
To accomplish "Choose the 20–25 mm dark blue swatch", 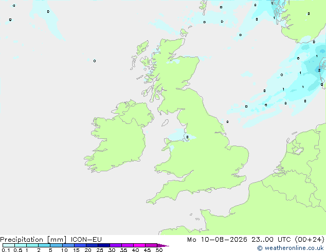I will pyautogui.click(x=92, y=245).
